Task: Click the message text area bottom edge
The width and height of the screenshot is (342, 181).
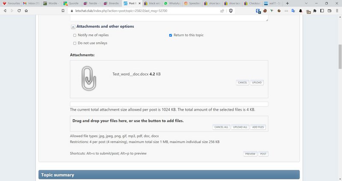Action: (x=169, y=20)
